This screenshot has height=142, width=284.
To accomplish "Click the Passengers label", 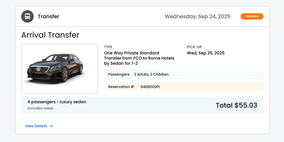I will click(119, 75).
